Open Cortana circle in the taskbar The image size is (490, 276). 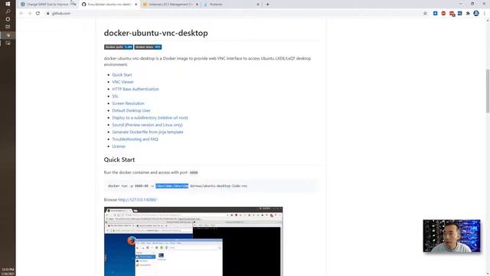(x=8, y=19)
